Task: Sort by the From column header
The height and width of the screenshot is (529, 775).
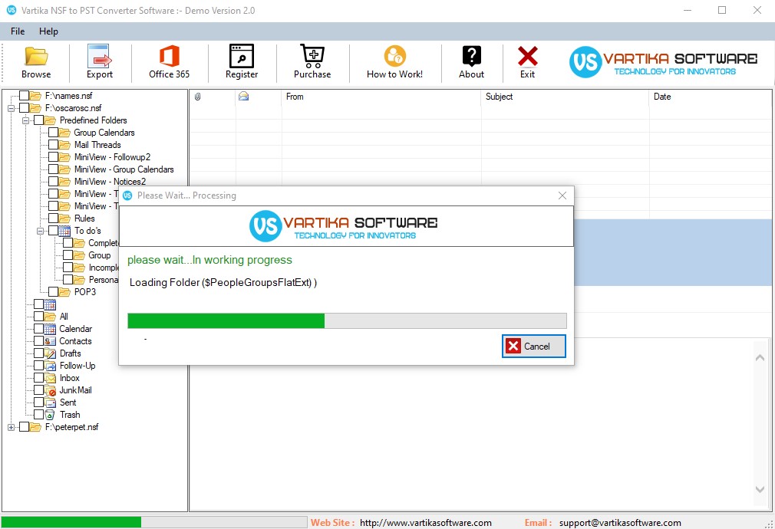Action: (381, 97)
